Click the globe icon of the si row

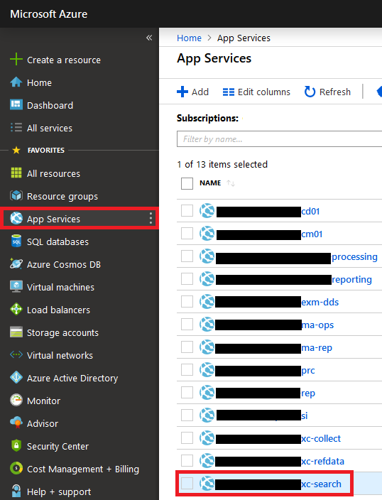coord(207,415)
